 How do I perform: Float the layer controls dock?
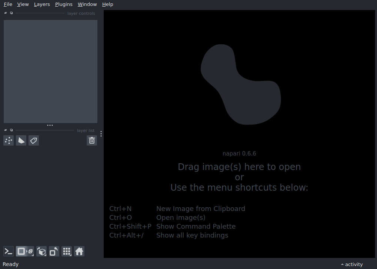point(11,13)
